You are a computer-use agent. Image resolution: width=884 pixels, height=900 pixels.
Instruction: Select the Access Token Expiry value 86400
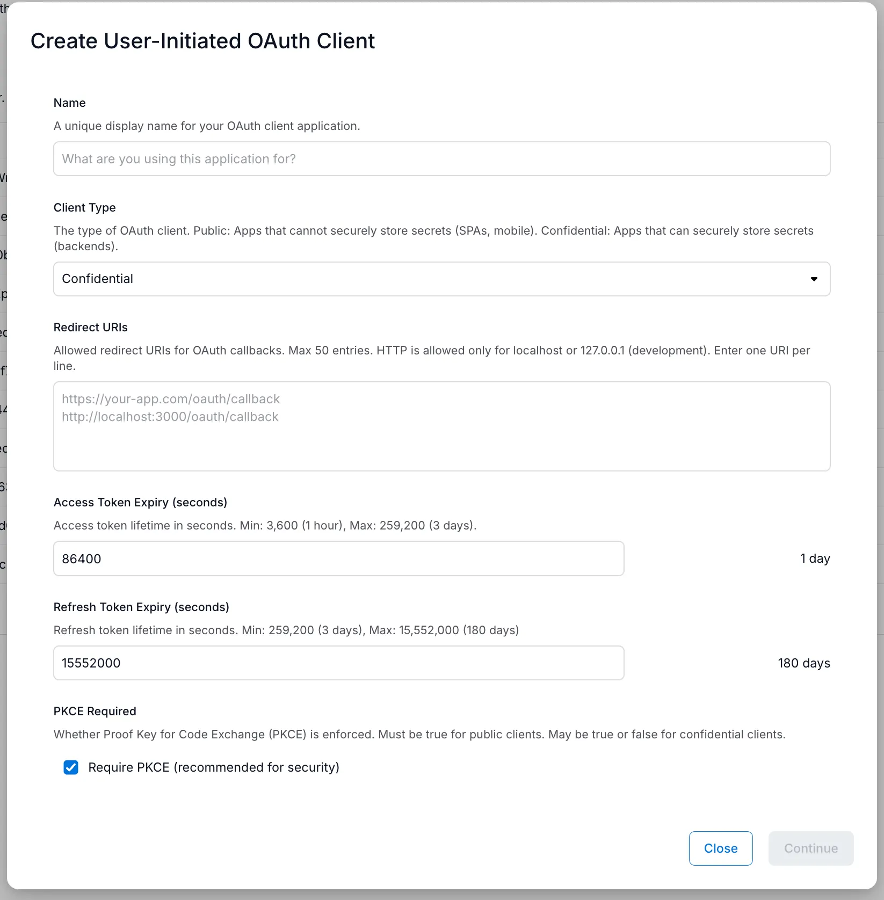coord(338,558)
